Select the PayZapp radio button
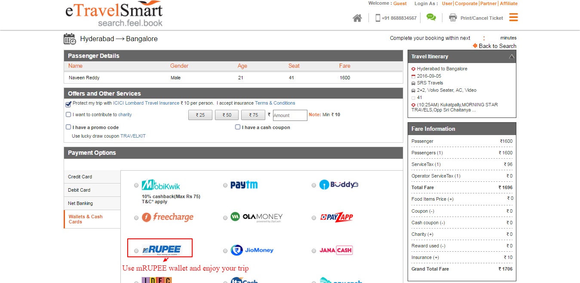 coord(314,218)
